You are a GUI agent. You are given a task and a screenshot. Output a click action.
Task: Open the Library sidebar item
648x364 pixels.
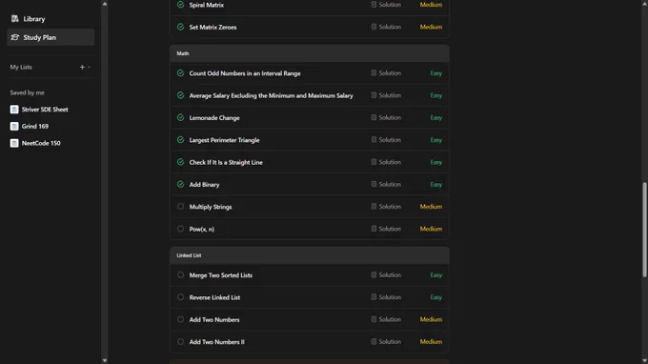pos(28,19)
